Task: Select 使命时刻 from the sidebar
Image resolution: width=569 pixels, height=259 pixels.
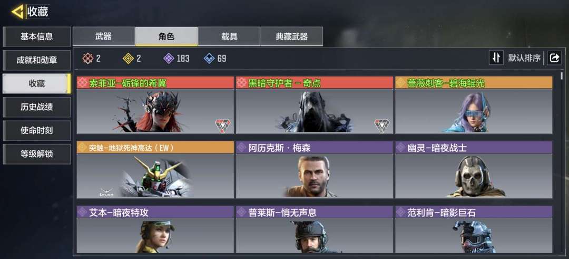Action: click(x=37, y=131)
